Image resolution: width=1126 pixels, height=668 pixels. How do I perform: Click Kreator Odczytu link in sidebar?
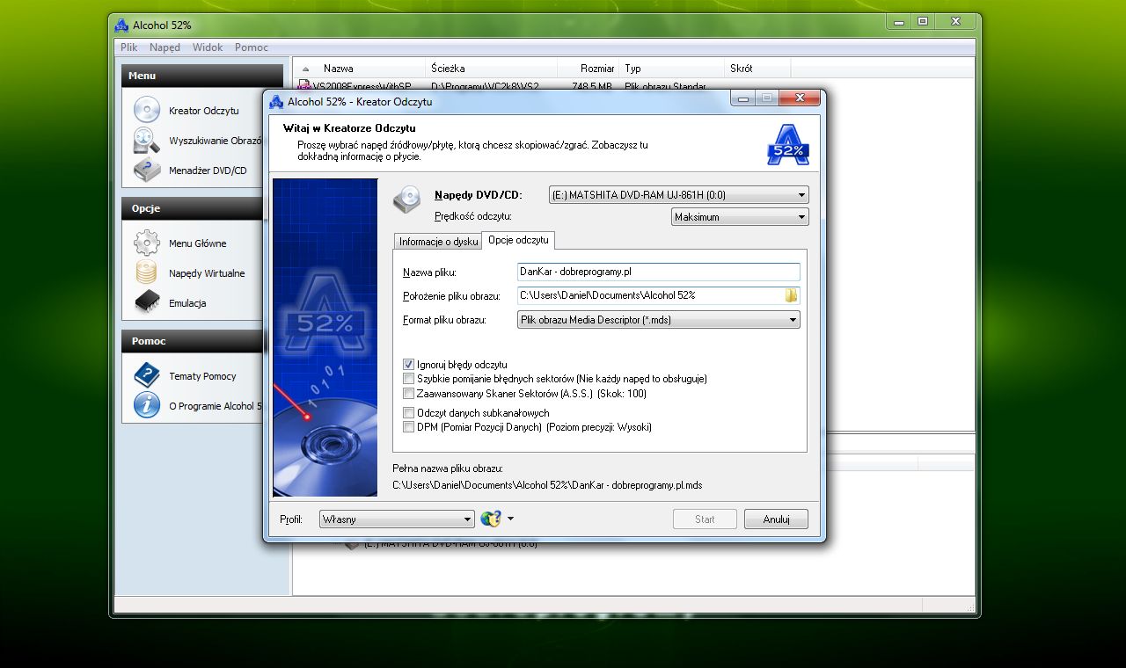pyautogui.click(x=204, y=111)
